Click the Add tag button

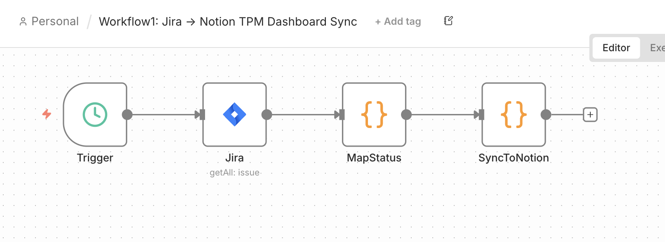[398, 21]
